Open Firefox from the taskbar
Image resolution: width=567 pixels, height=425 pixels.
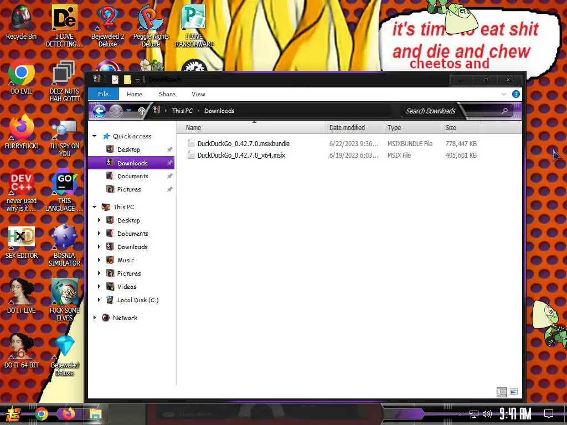(x=68, y=413)
